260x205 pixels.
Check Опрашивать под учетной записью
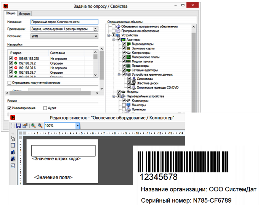click(x=10, y=83)
